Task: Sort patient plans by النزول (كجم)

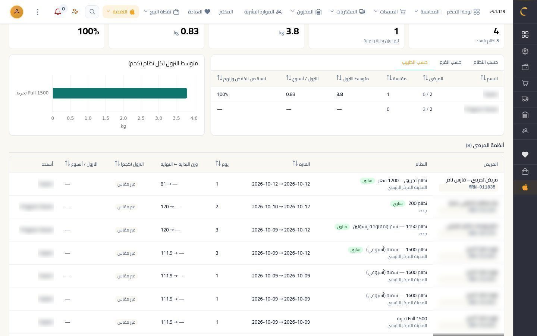Action: click(129, 164)
